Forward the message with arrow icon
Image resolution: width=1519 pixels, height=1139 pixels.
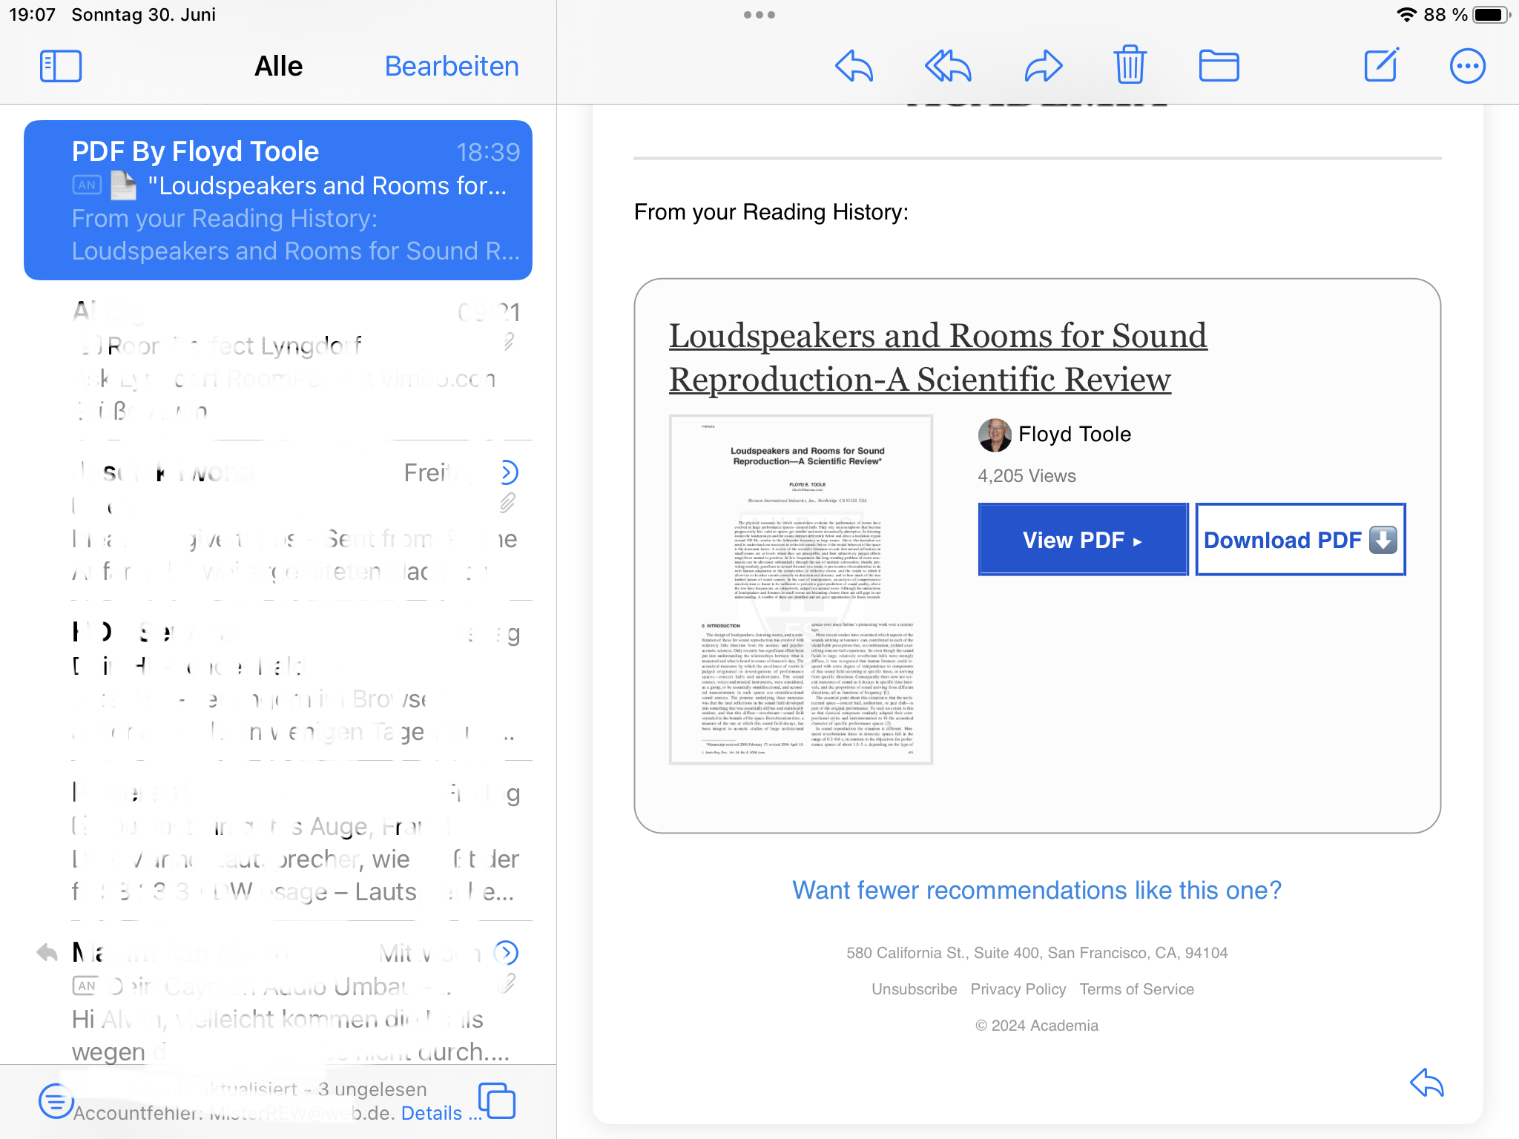pyautogui.click(x=1044, y=66)
